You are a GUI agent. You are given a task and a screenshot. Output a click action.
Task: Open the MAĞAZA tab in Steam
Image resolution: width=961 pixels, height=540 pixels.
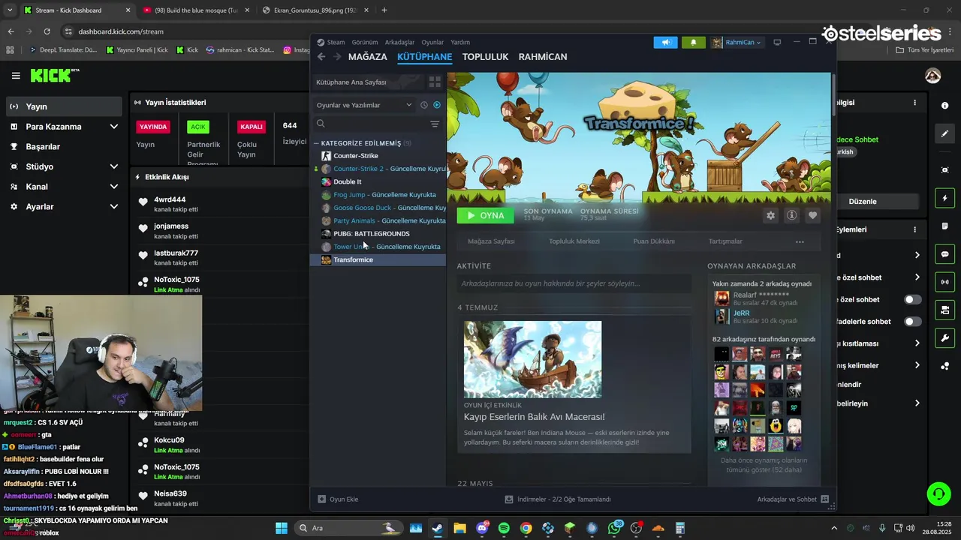point(368,57)
